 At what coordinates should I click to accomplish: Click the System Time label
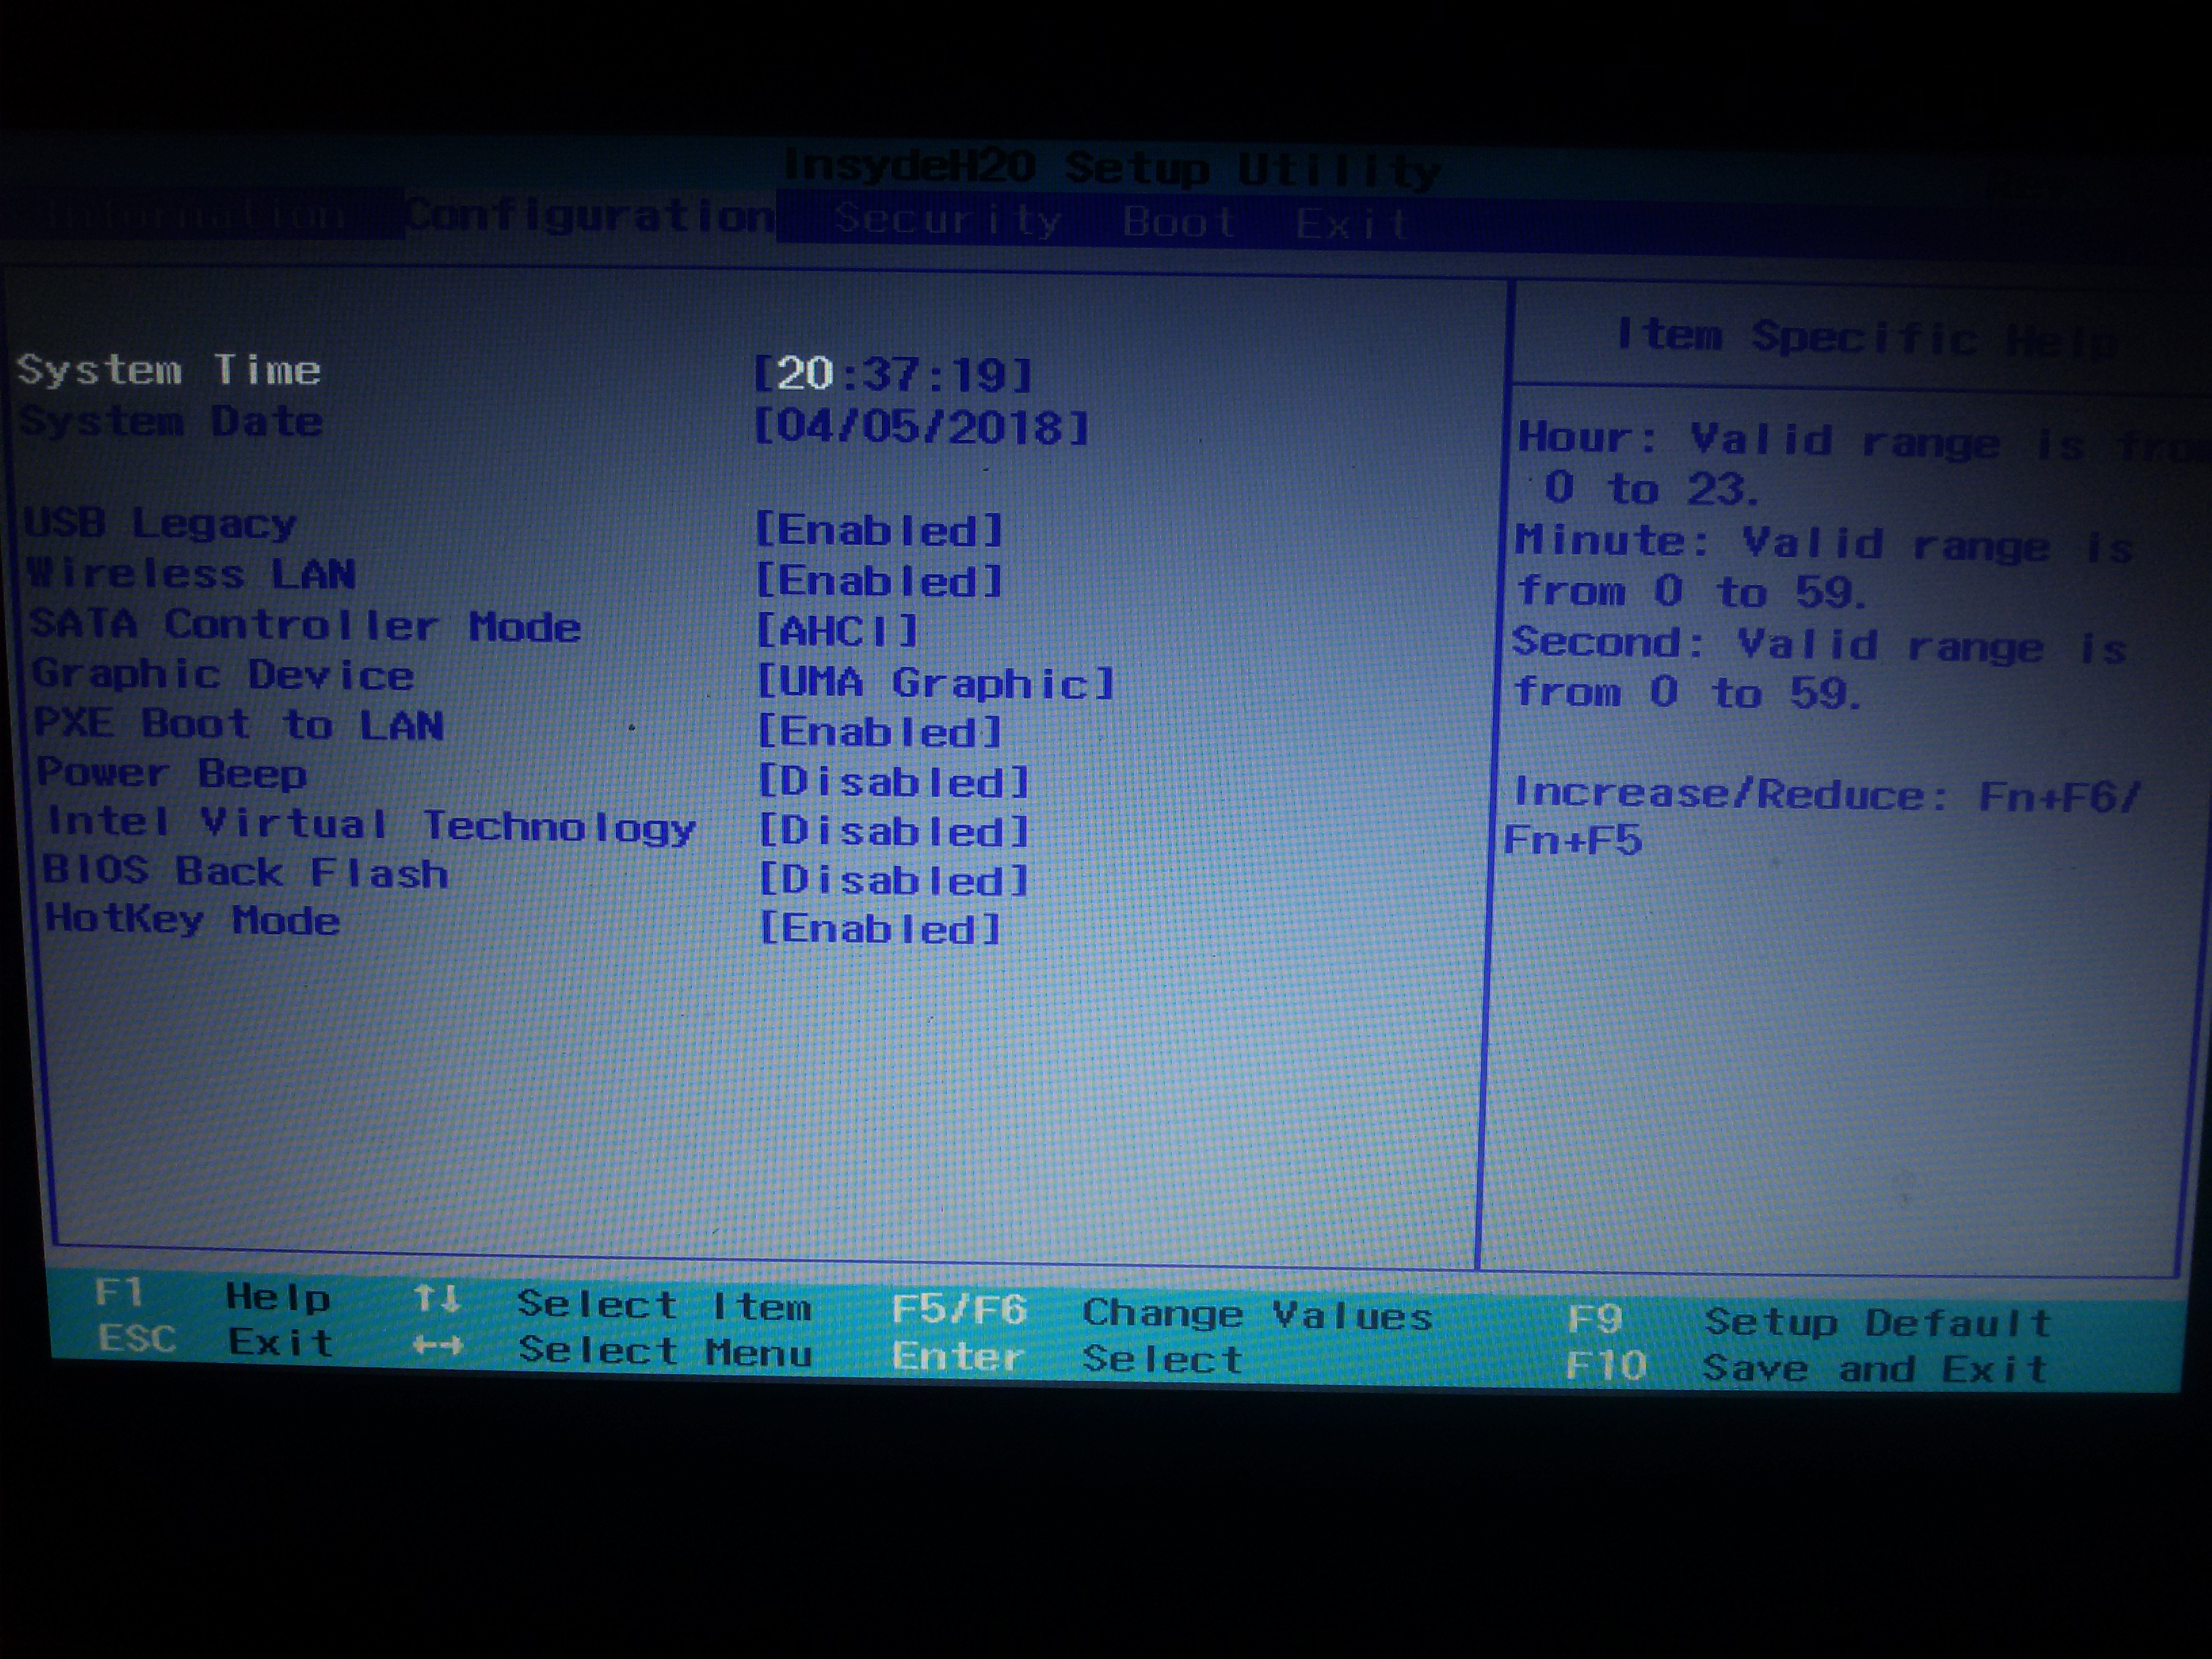(169, 370)
